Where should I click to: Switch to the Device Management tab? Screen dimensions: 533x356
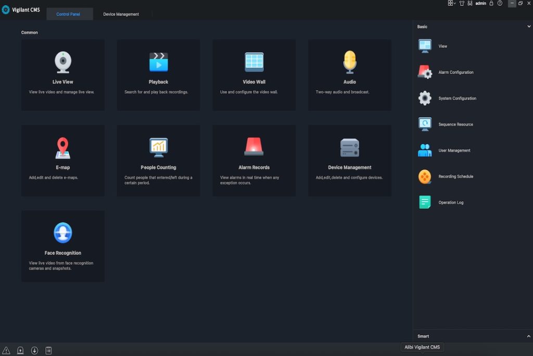tap(121, 14)
